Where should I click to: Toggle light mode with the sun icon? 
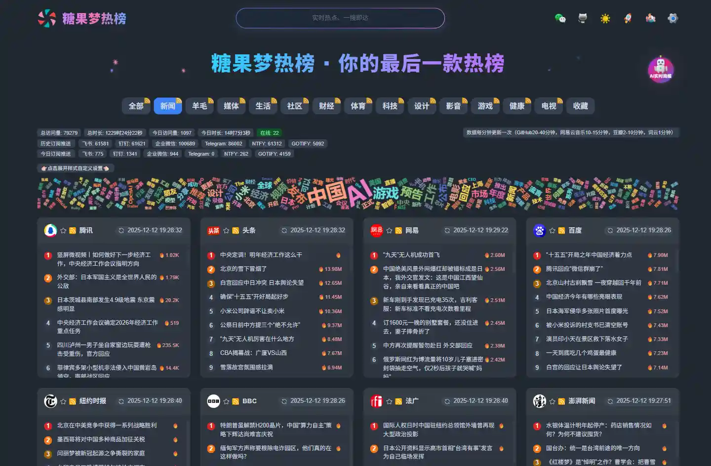[x=605, y=18]
